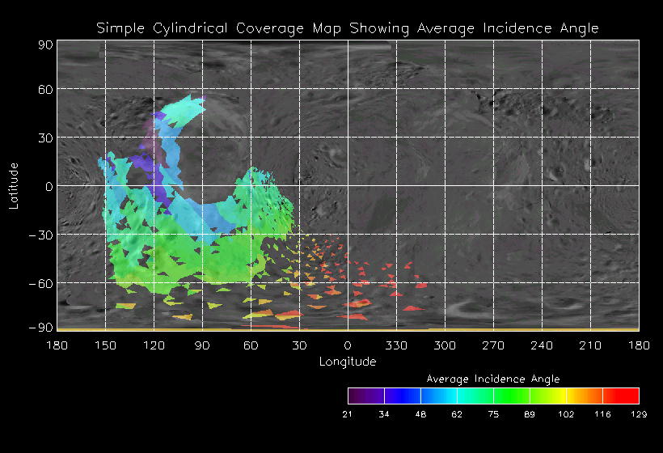Click the map title about Average Incidence Angle
This screenshot has width=663, height=453.
(348, 28)
